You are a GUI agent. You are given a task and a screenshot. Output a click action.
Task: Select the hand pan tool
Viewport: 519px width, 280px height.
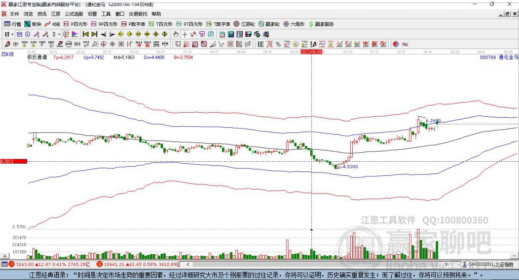pyautogui.click(x=176, y=34)
